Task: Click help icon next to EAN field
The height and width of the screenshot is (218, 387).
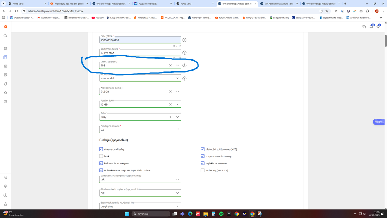Action: coord(184,40)
